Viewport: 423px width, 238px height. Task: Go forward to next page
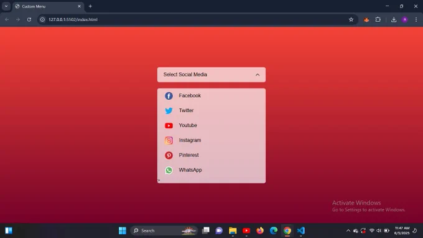[x=18, y=19]
